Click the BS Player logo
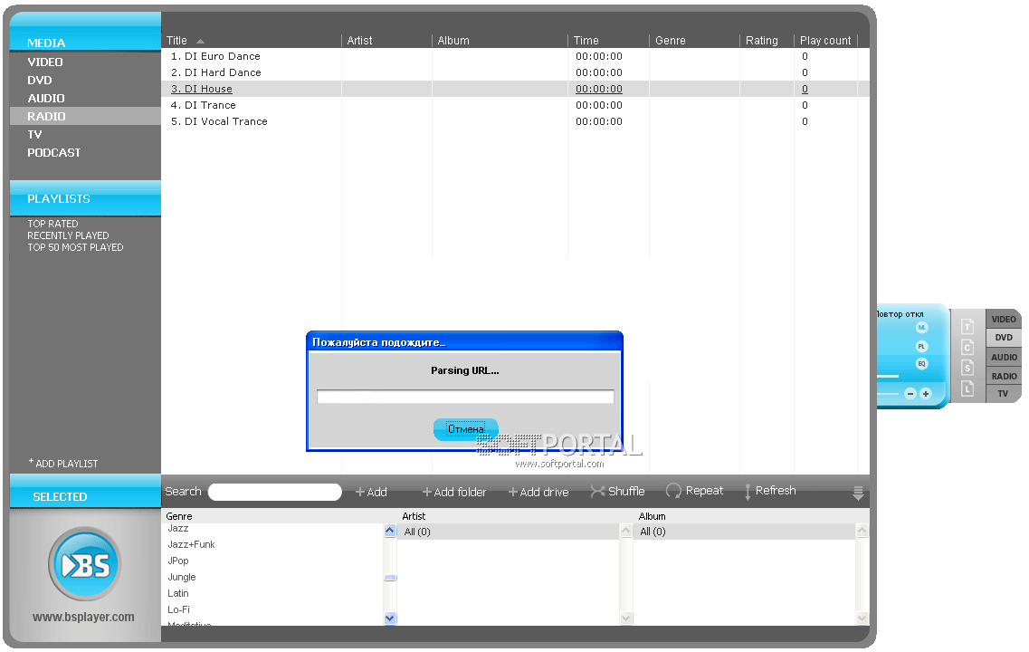 point(85,564)
